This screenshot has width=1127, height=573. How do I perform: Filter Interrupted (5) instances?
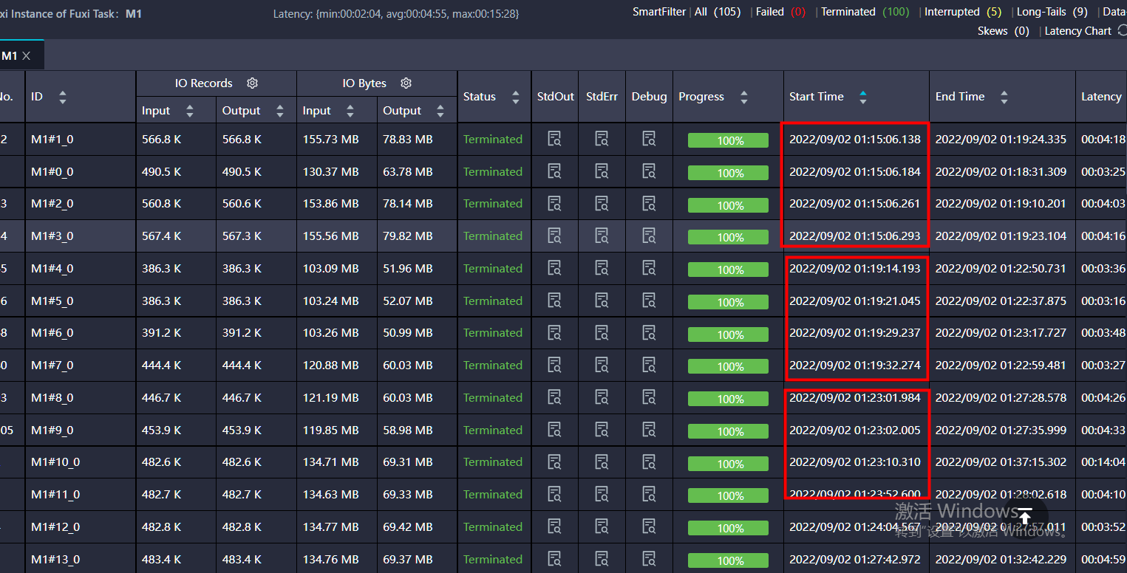(963, 12)
